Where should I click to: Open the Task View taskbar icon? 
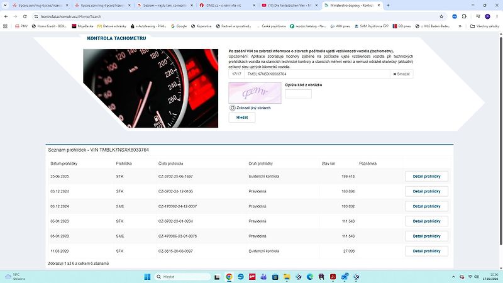[x=217, y=277]
